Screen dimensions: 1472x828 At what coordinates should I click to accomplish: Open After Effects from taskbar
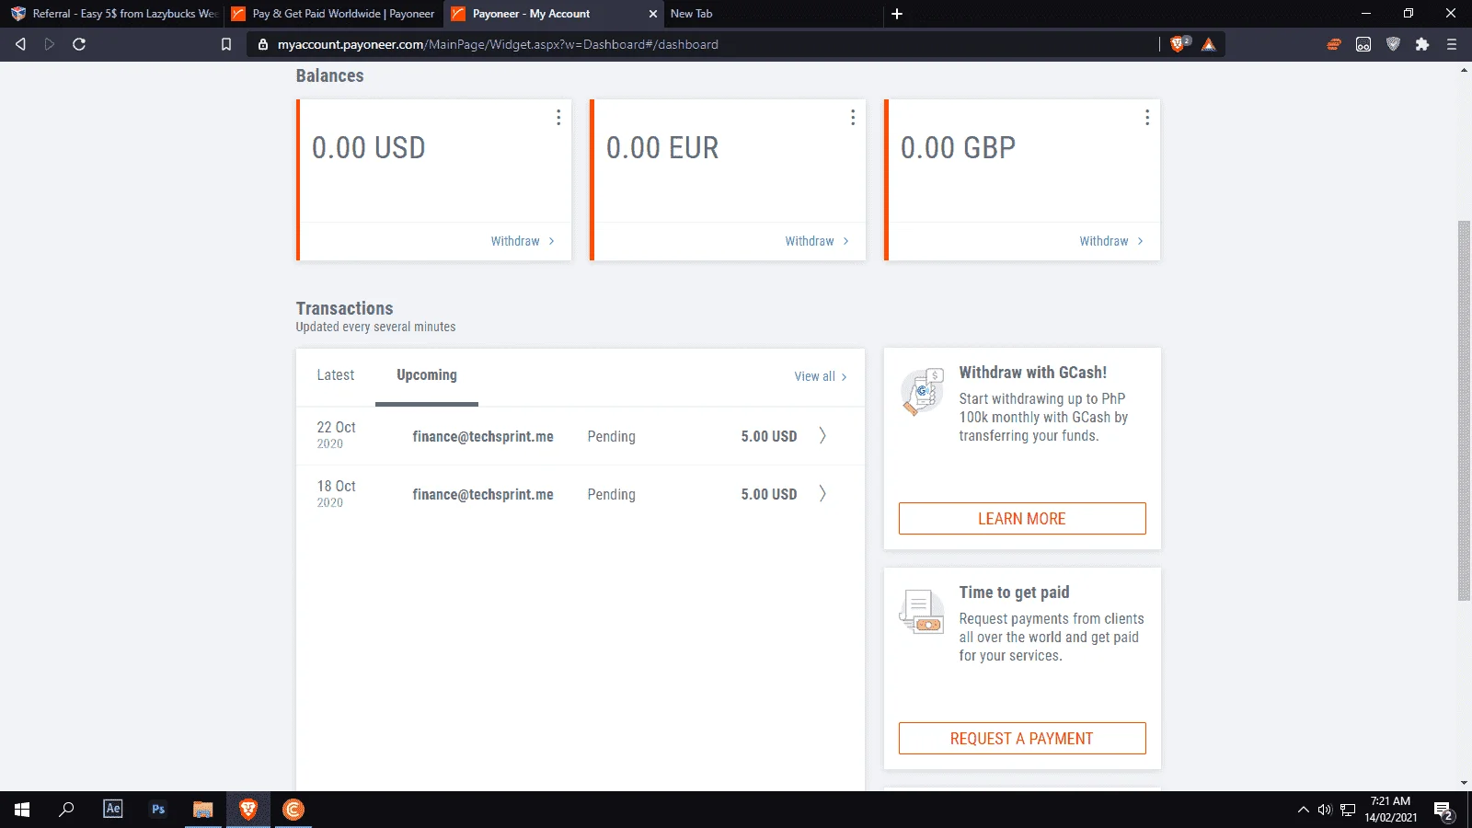pyautogui.click(x=113, y=810)
